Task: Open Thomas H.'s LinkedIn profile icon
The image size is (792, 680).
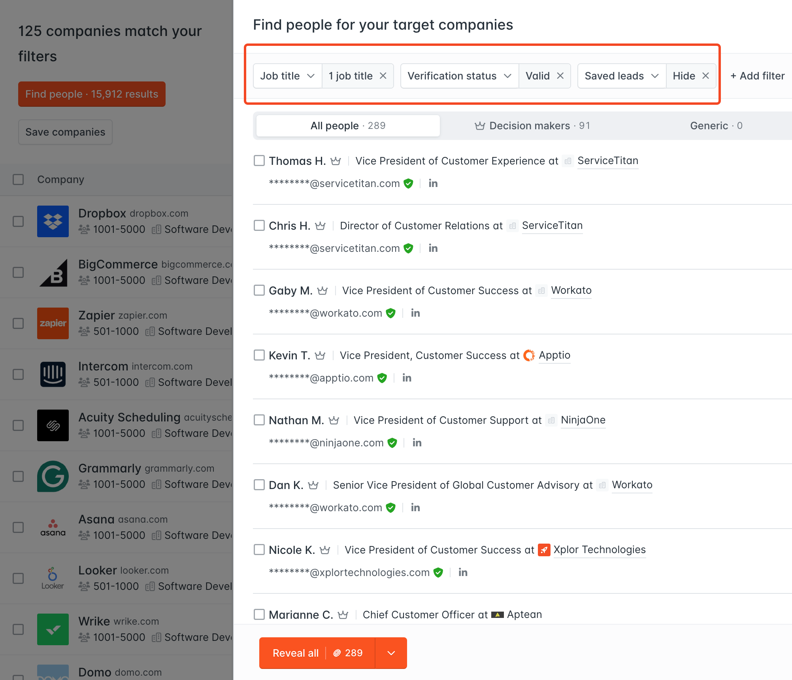Action: [433, 183]
